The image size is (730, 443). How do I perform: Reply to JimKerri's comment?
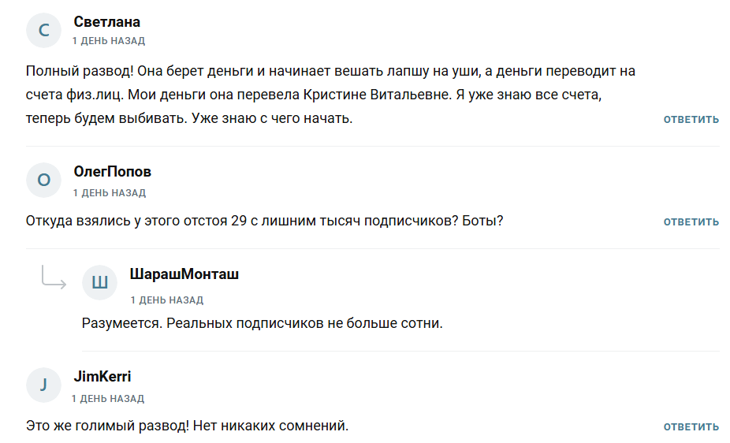click(x=691, y=427)
